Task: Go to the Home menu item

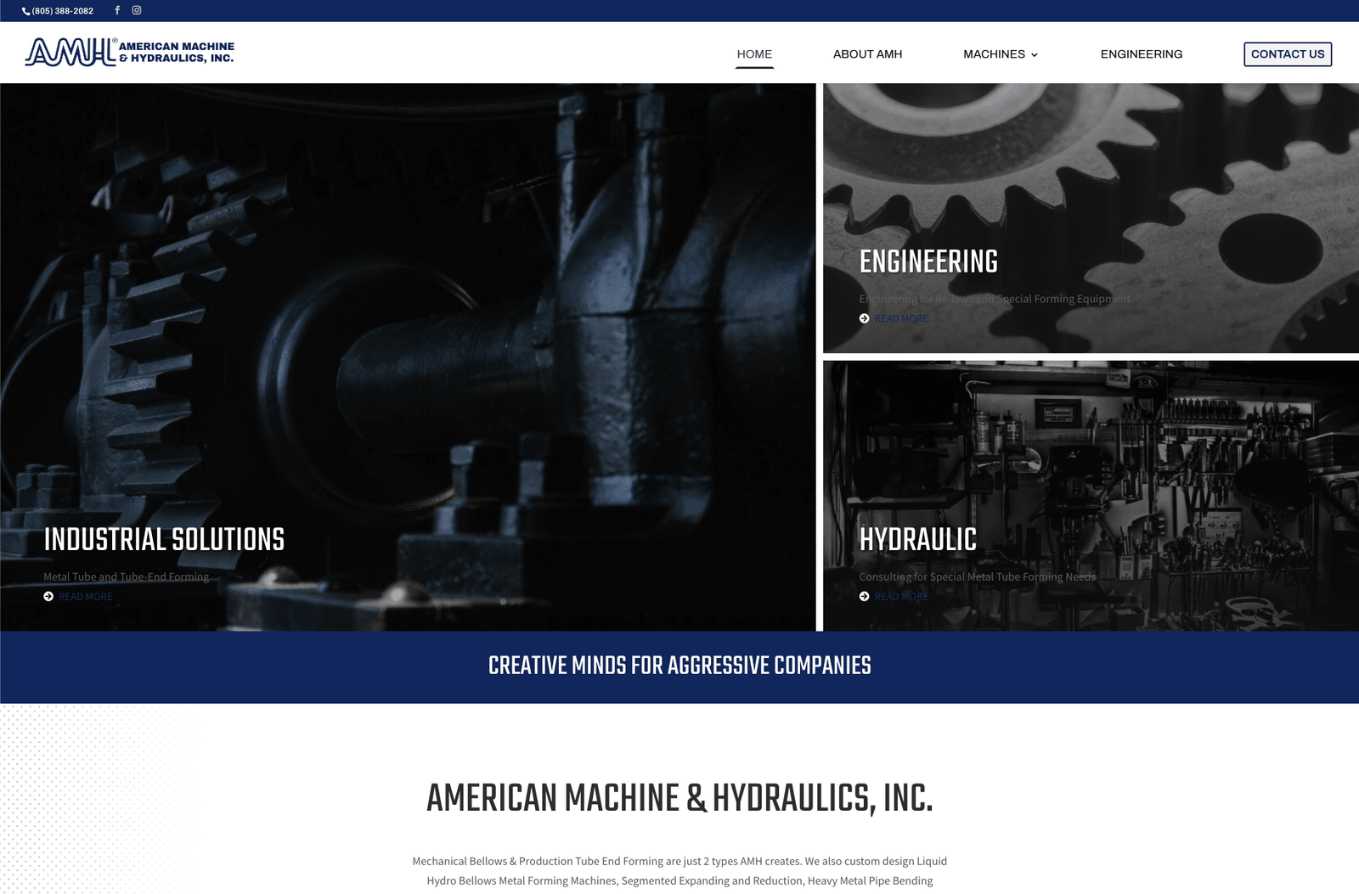Action: pyautogui.click(x=754, y=54)
